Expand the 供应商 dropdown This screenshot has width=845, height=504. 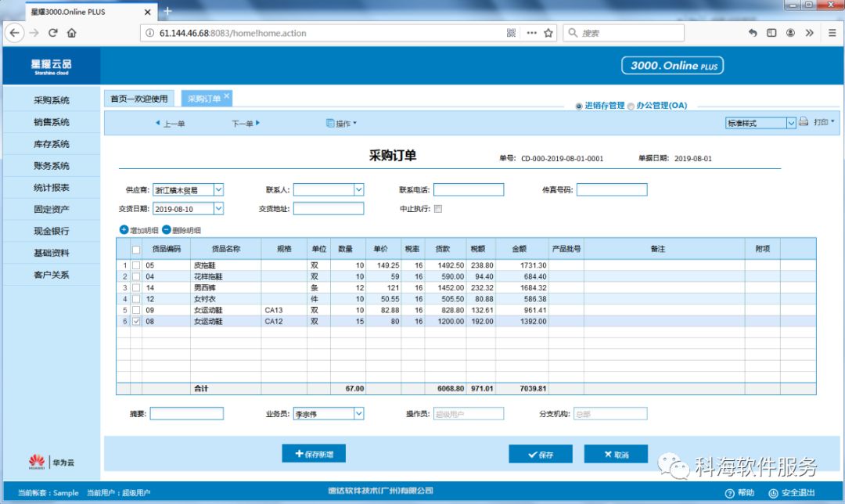click(218, 189)
